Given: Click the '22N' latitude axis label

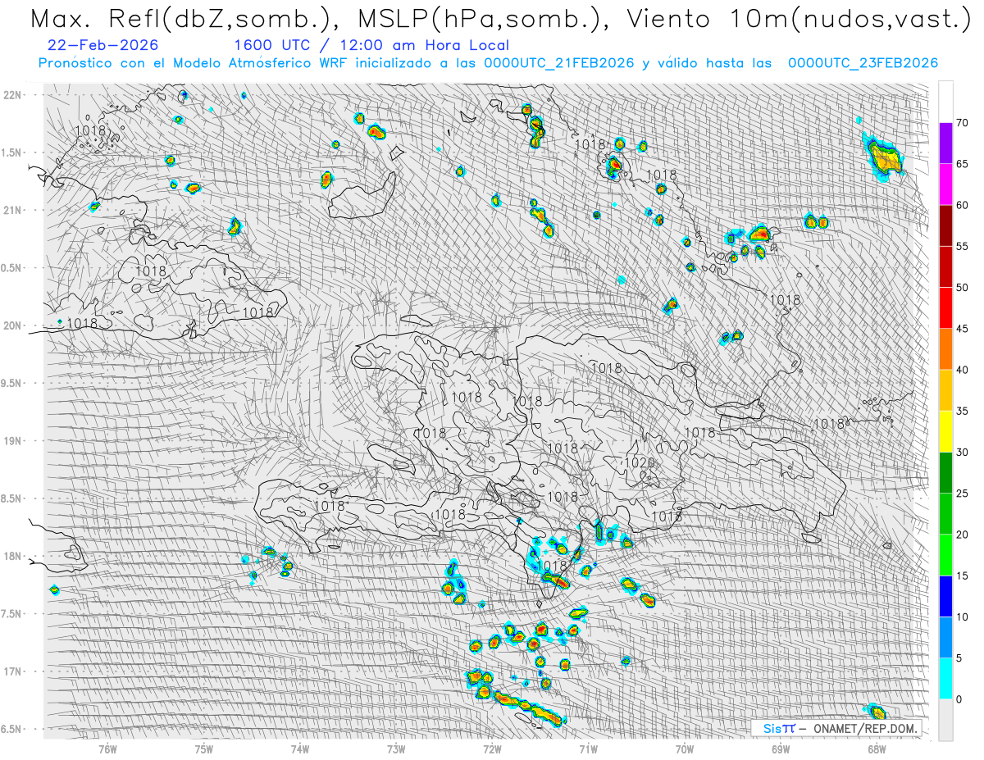Looking at the screenshot, I should click(14, 95).
